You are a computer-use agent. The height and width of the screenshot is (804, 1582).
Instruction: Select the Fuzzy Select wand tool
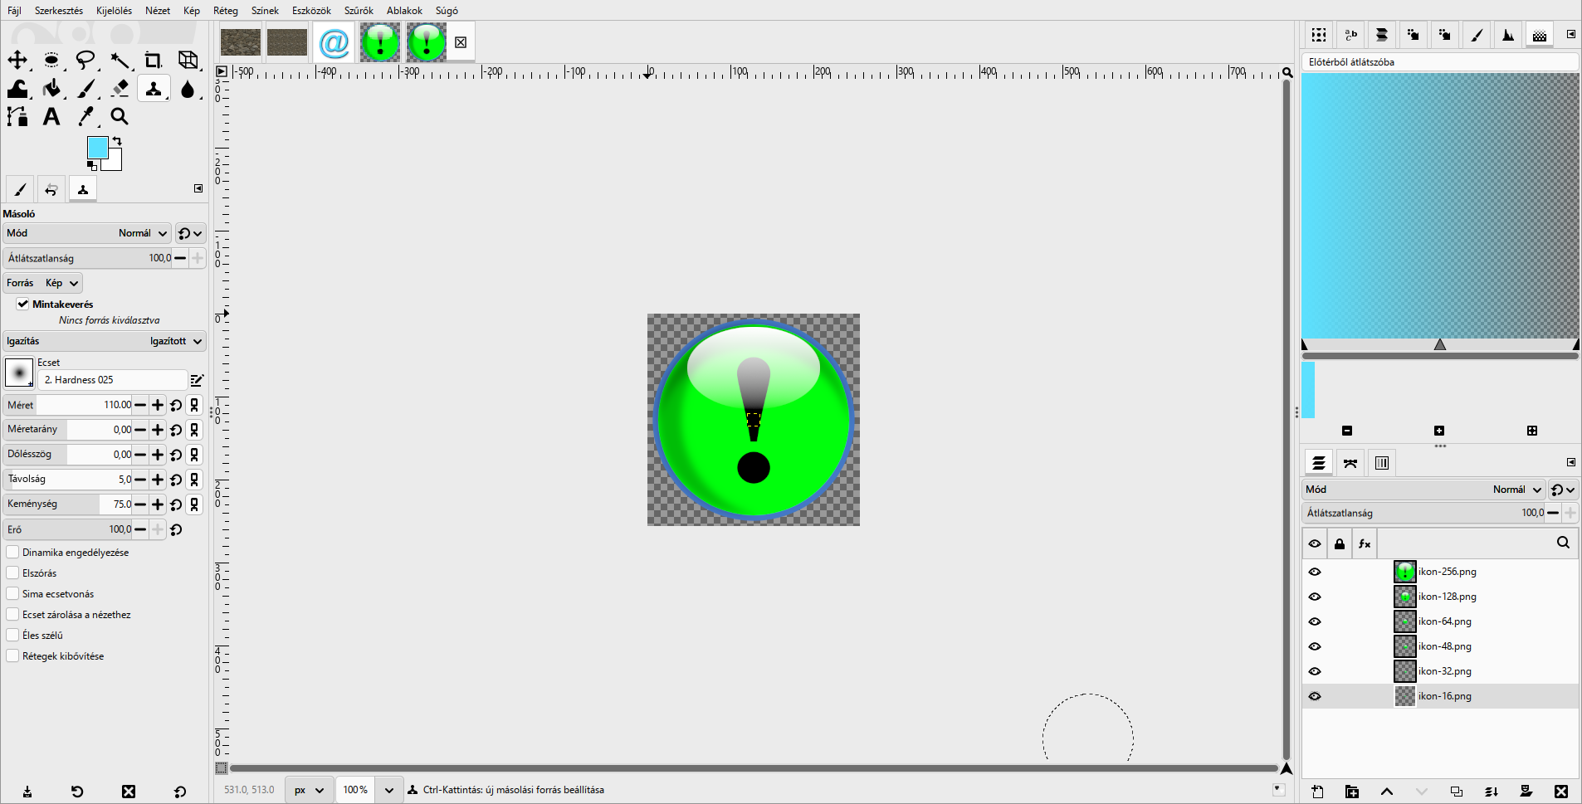[x=120, y=60]
